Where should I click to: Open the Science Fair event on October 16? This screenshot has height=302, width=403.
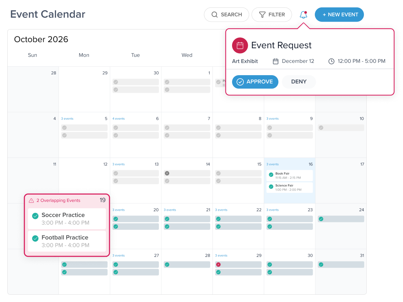pyautogui.click(x=290, y=187)
